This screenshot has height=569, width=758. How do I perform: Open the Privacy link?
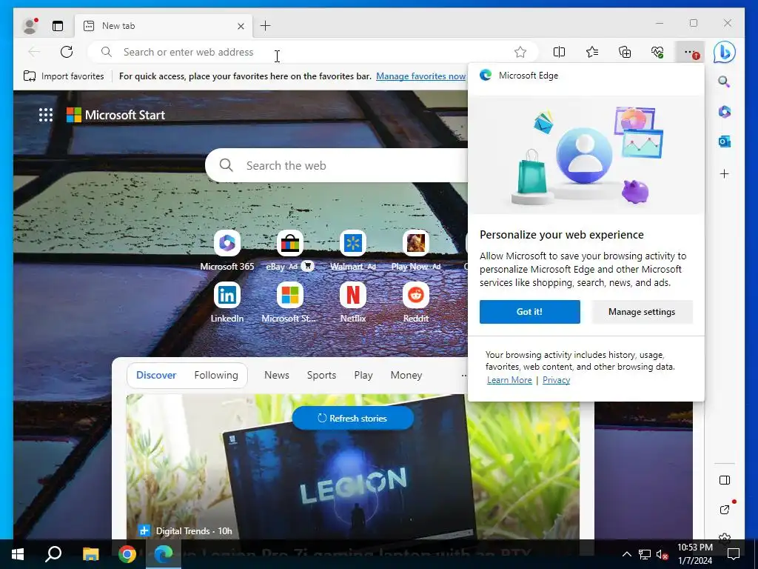point(556,380)
